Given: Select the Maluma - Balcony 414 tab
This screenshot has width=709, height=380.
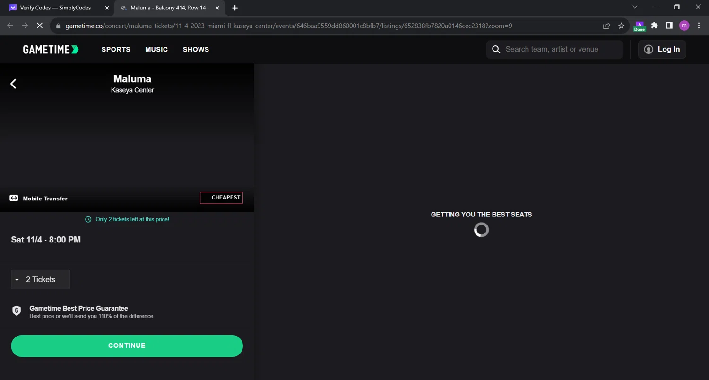Looking at the screenshot, I should pos(168,8).
